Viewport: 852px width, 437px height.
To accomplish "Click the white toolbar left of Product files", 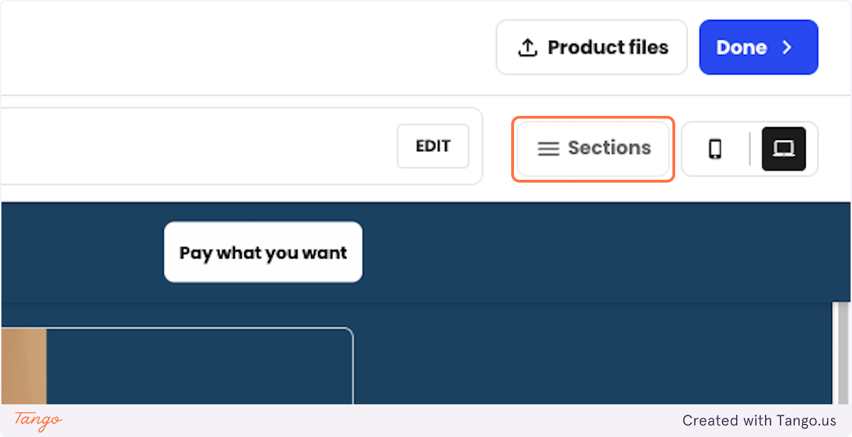I will point(248,48).
